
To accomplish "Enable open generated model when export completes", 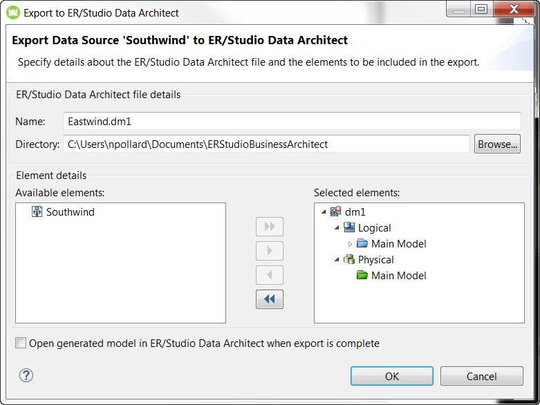I will [21, 343].
